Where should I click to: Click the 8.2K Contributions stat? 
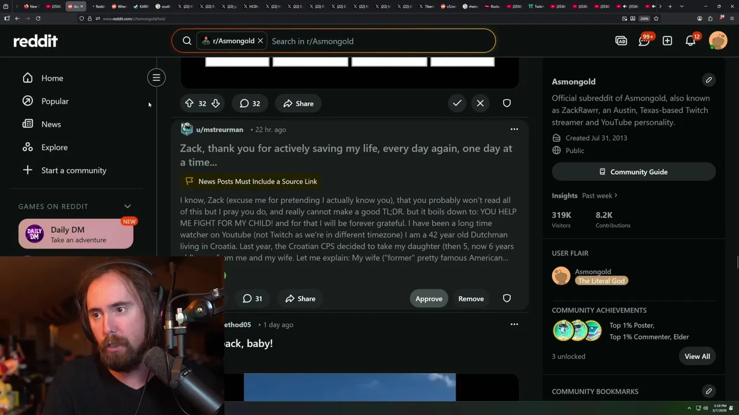coord(613,219)
